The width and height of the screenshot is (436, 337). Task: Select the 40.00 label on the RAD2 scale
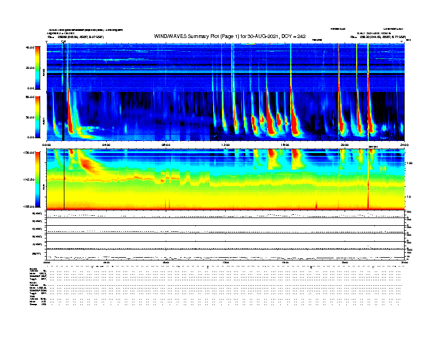(30, 47)
